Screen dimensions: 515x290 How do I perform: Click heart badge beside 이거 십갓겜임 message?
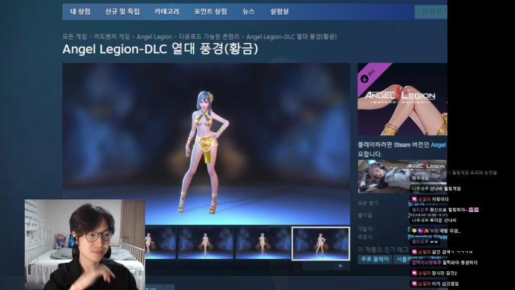(x=414, y=283)
